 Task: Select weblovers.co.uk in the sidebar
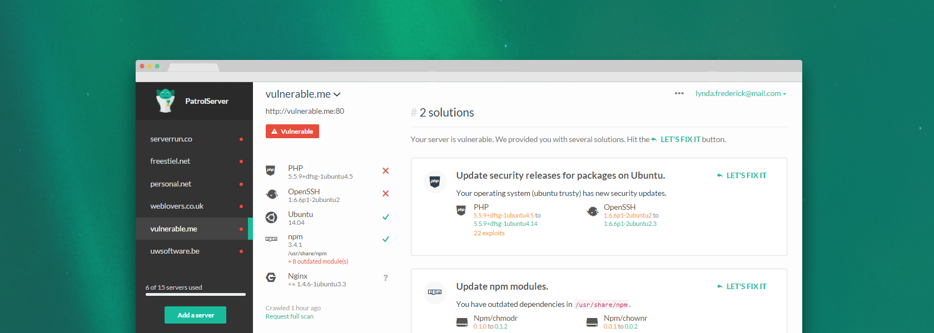tap(194, 206)
